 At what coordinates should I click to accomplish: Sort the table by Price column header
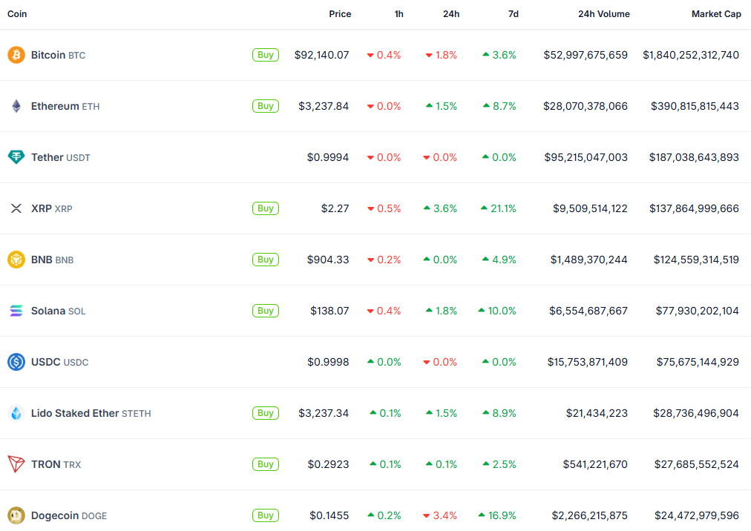[340, 14]
